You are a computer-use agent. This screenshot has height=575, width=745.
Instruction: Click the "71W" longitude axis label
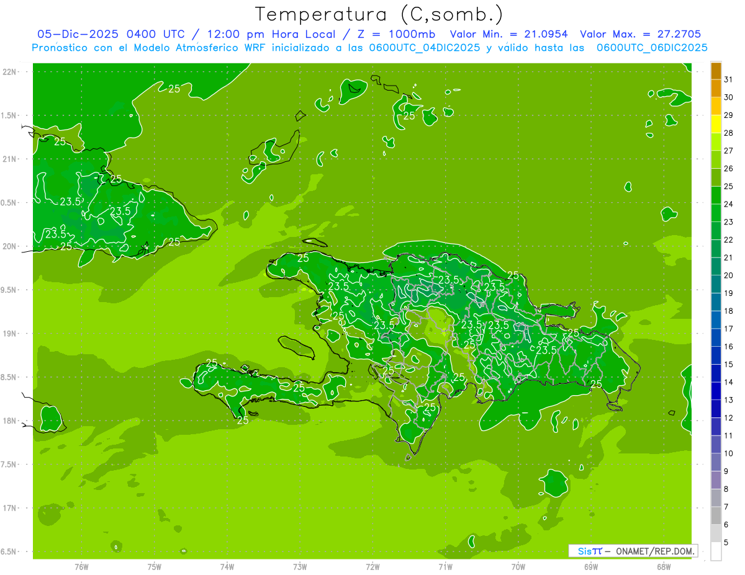point(445,566)
